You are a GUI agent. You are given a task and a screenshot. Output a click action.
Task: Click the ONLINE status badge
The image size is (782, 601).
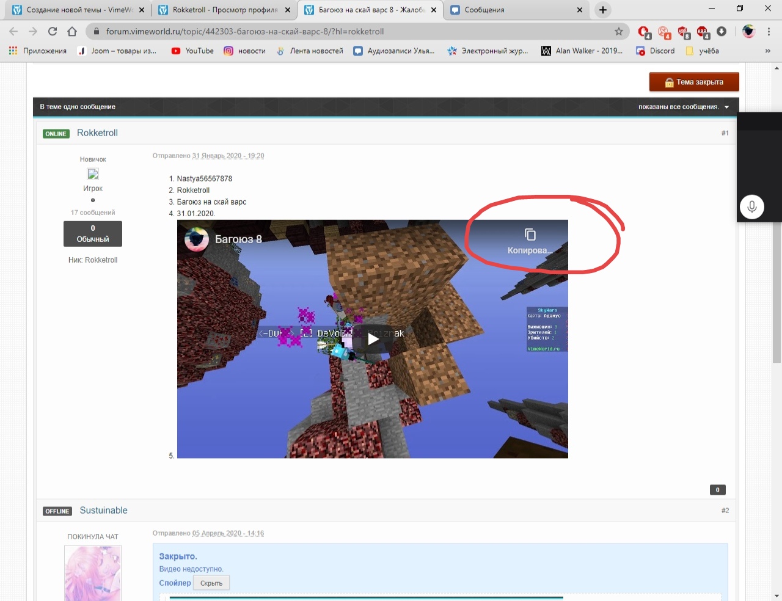[56, 134]
